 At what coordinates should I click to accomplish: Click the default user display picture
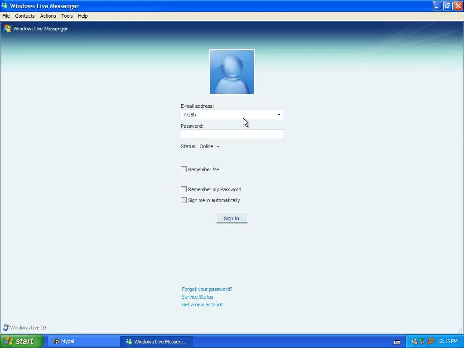[x=232, y=72]
